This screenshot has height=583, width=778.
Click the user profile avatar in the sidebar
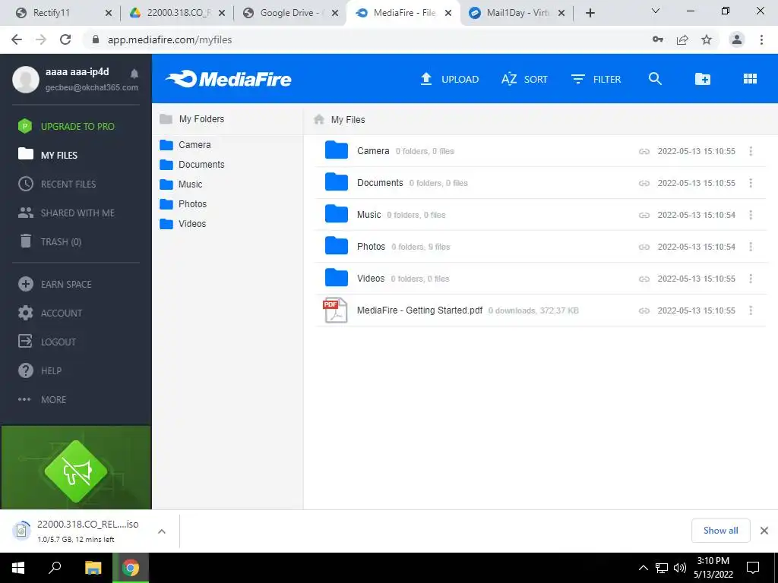pyautogui.click(x=26, y=79)
